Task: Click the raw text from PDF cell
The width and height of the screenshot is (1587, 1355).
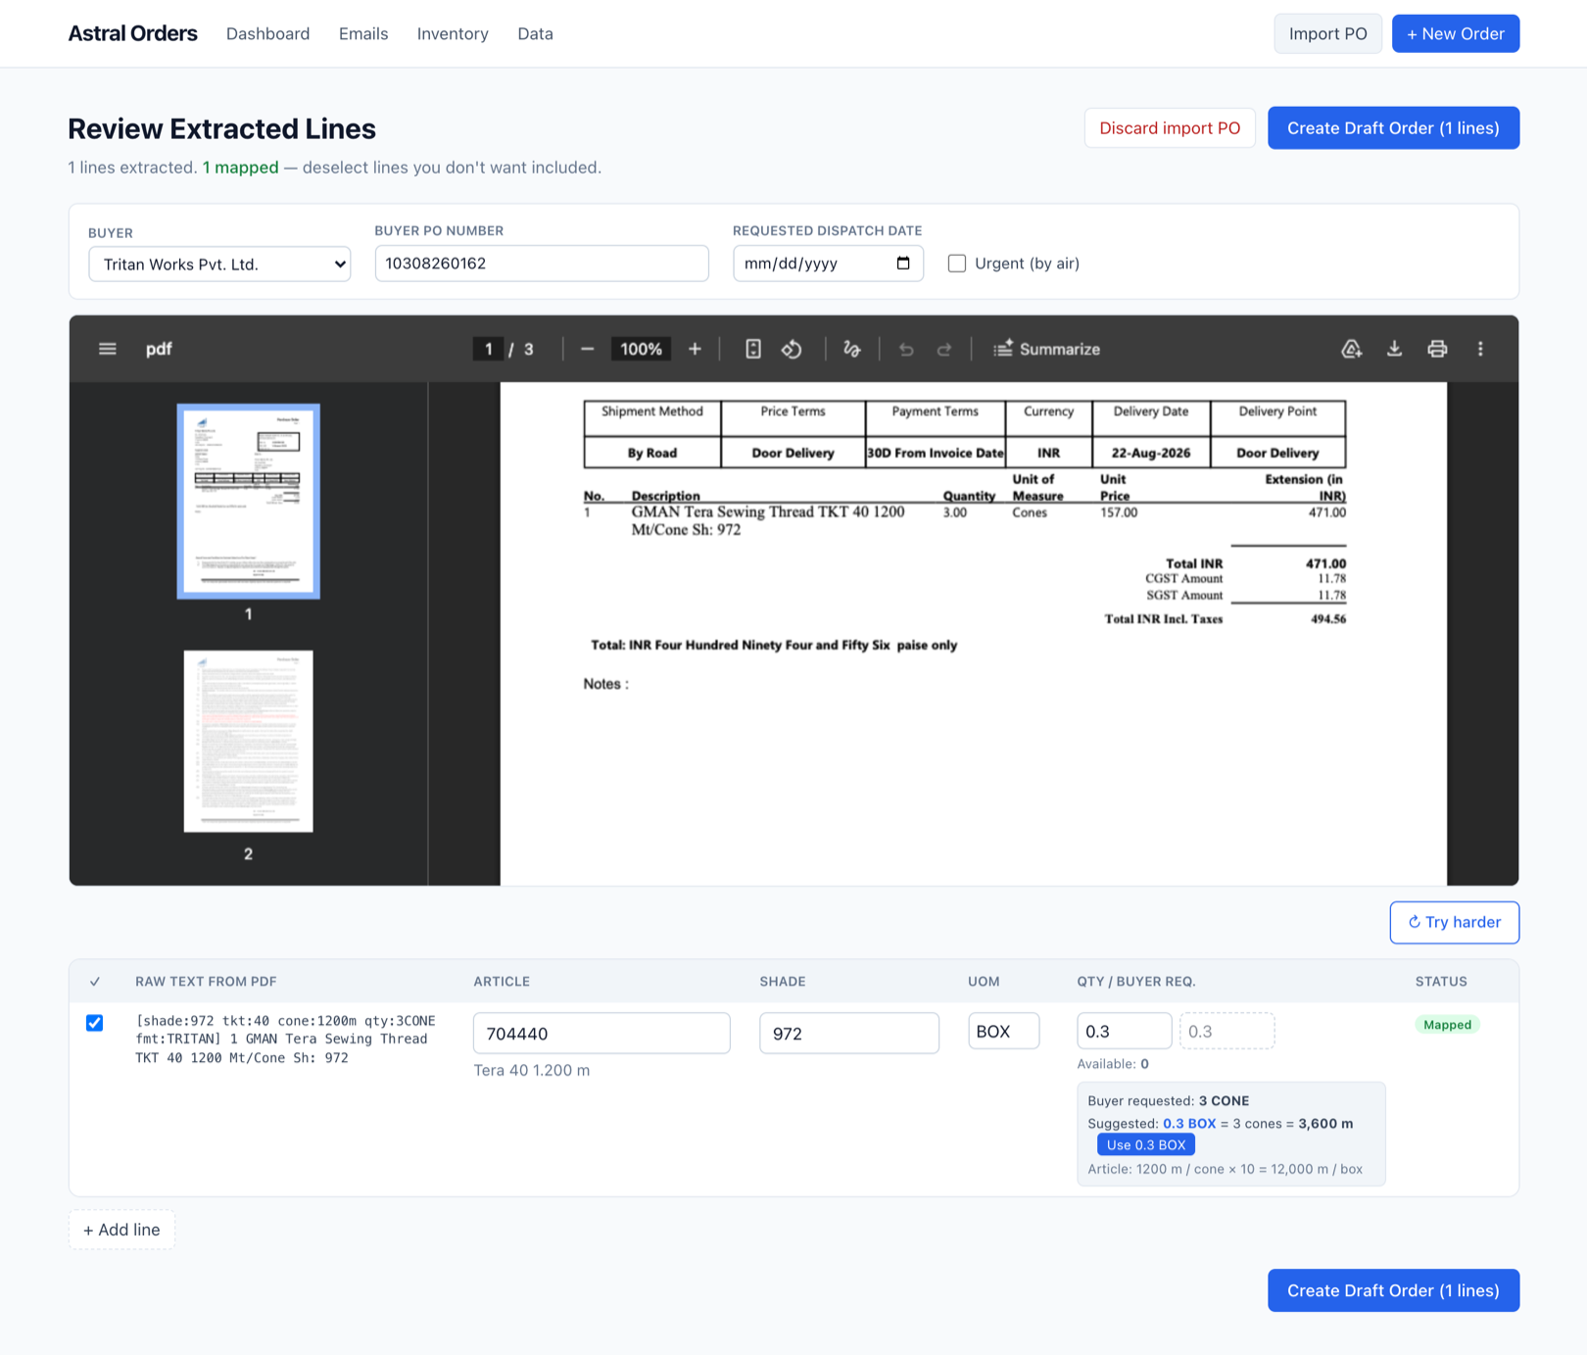Action: click(x=286, y=1039)
